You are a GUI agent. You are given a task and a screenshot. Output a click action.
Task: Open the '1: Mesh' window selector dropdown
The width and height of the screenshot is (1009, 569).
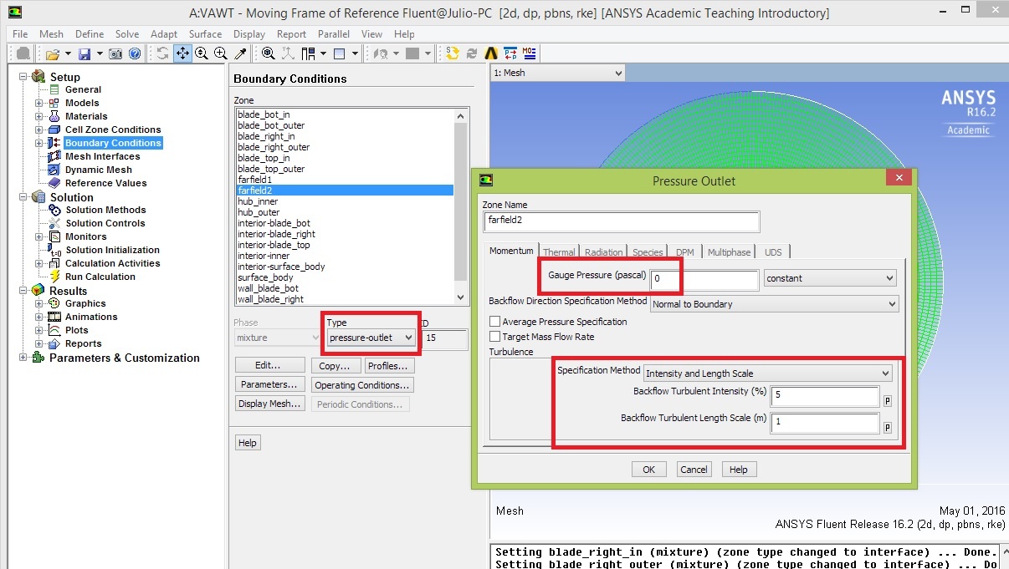[x=558, y=73]
